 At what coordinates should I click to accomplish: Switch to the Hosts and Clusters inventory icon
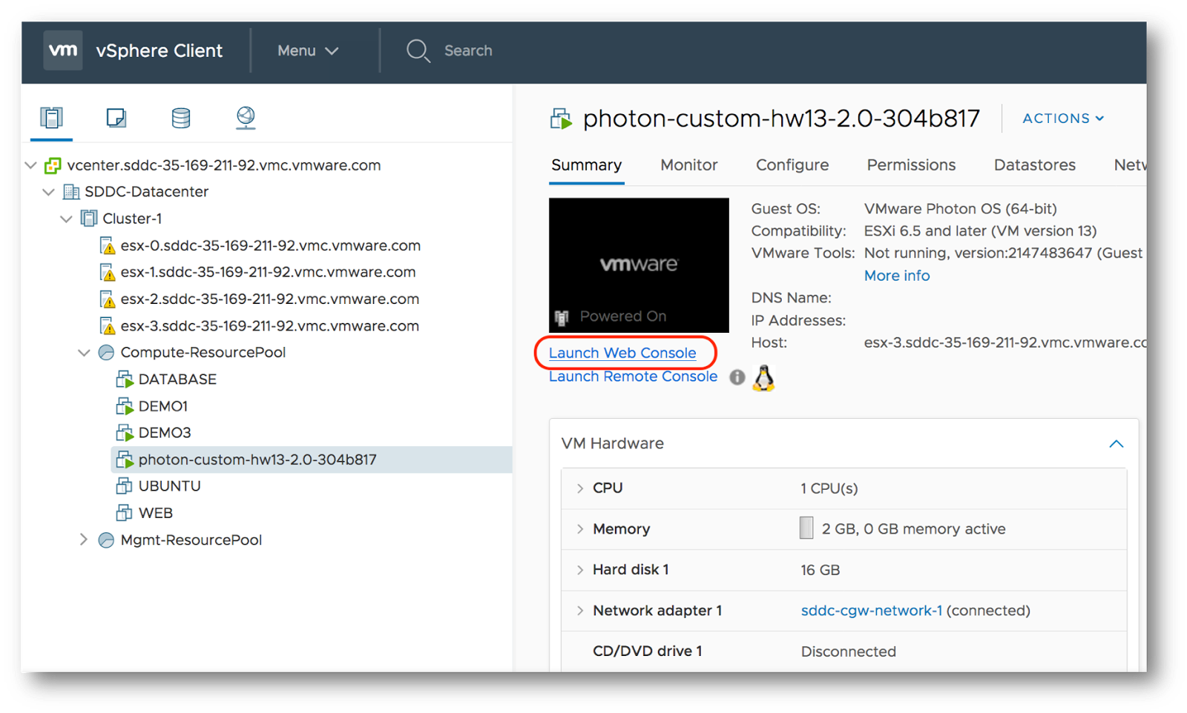point(50,117)
